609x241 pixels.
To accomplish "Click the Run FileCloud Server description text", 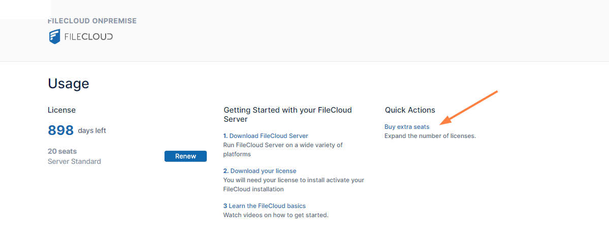I will (x=283, y=149).
